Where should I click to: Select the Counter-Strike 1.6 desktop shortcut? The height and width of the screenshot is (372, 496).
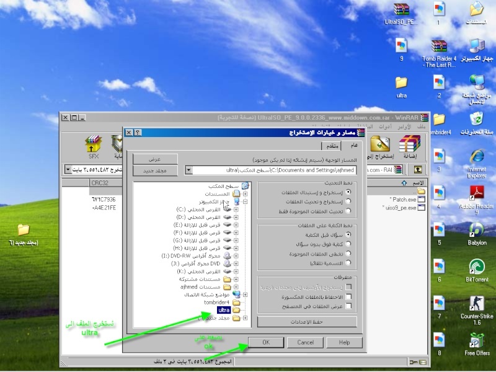(x=477, y=311)
